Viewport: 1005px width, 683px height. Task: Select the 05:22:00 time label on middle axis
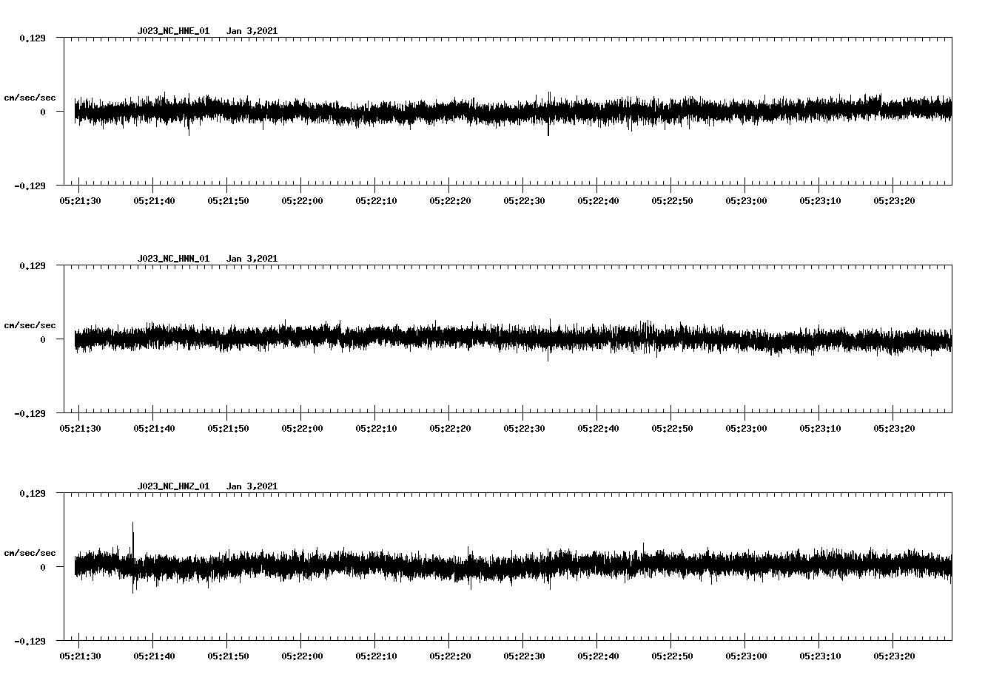(x=303, y=427)
